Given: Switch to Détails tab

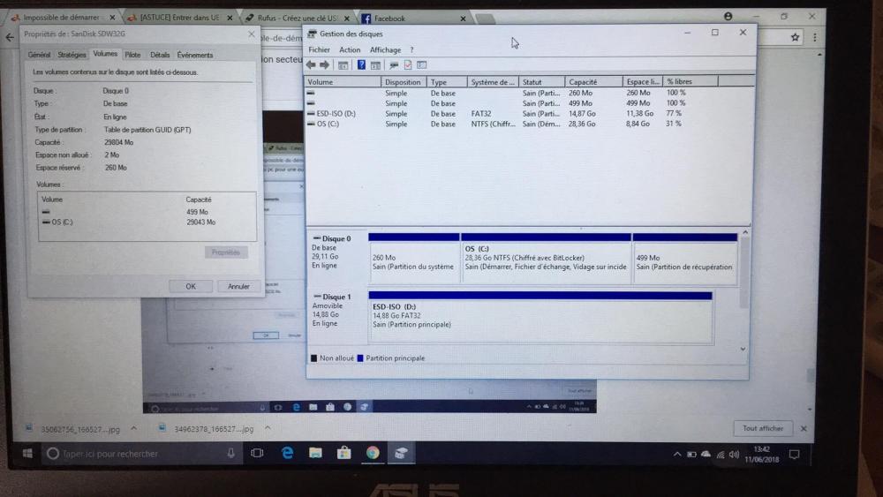Looking at the screenshot, I should point(160,55).
